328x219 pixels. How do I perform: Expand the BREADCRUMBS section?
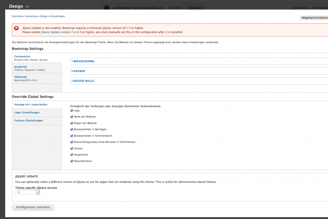click(84, 61)
